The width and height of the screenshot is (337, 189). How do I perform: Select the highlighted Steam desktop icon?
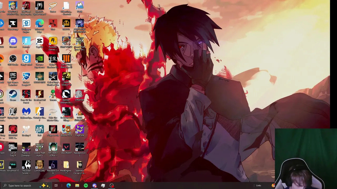(13, 95)
